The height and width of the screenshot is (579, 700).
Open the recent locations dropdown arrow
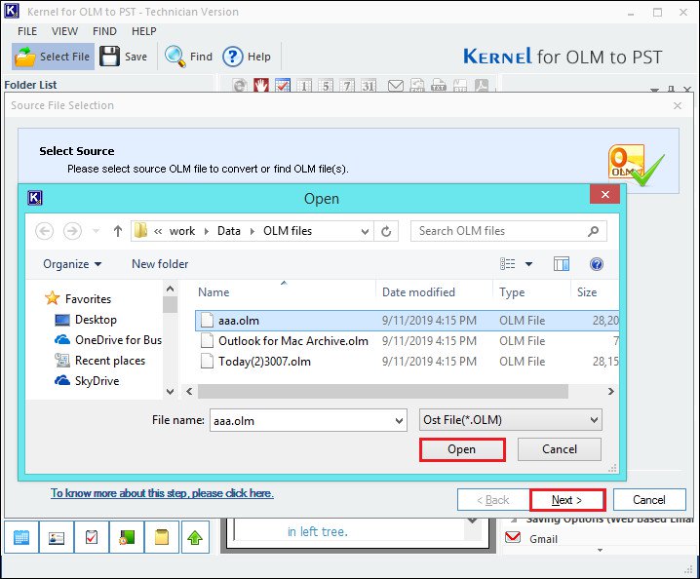click(x=96, y=231)
